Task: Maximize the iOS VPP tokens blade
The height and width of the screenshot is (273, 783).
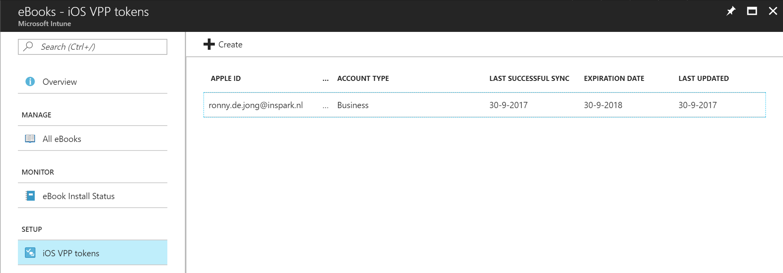Action: (752, 11)
